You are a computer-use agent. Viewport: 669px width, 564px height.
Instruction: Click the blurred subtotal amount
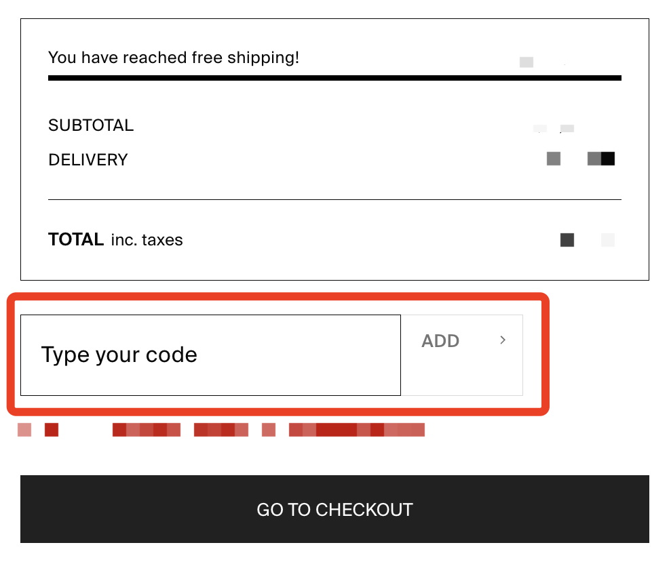coord(554,128)
